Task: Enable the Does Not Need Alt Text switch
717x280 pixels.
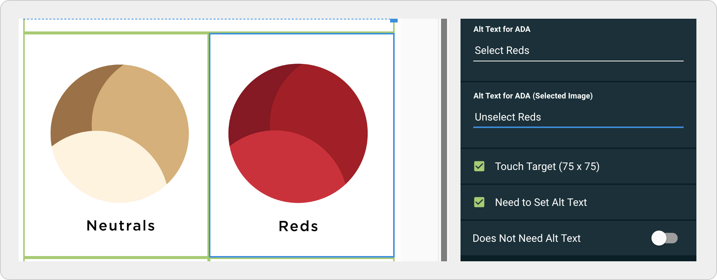Action: click(665, 238)
